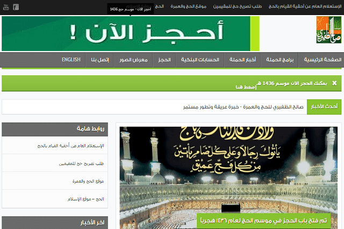Click top bar 'موقع الحج والعمرة' link

pos(189,6)
